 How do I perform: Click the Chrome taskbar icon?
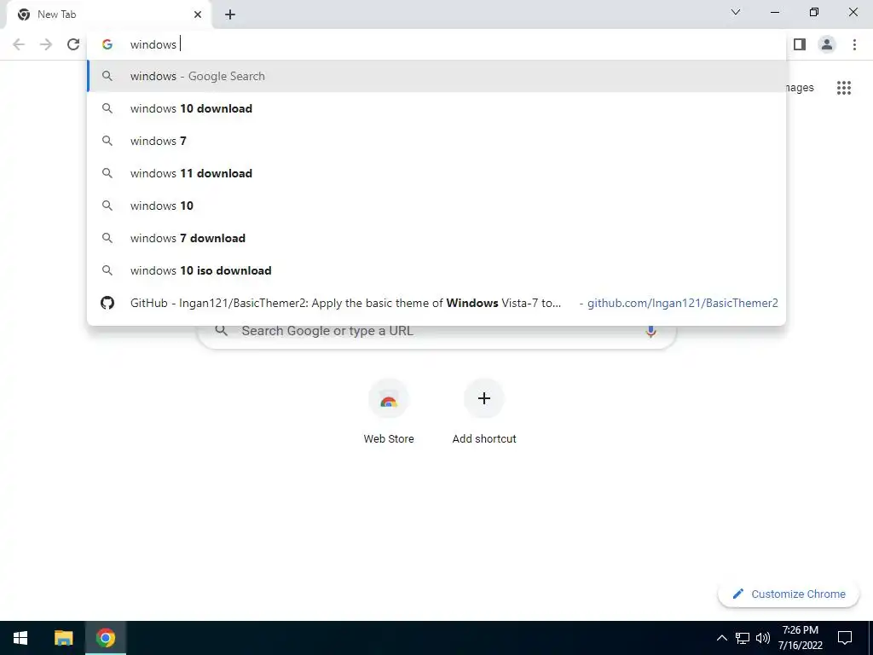point(105,638)
